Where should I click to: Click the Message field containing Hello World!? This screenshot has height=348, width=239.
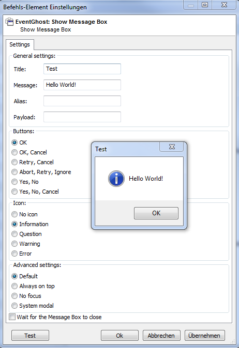[x=82, y=85]
